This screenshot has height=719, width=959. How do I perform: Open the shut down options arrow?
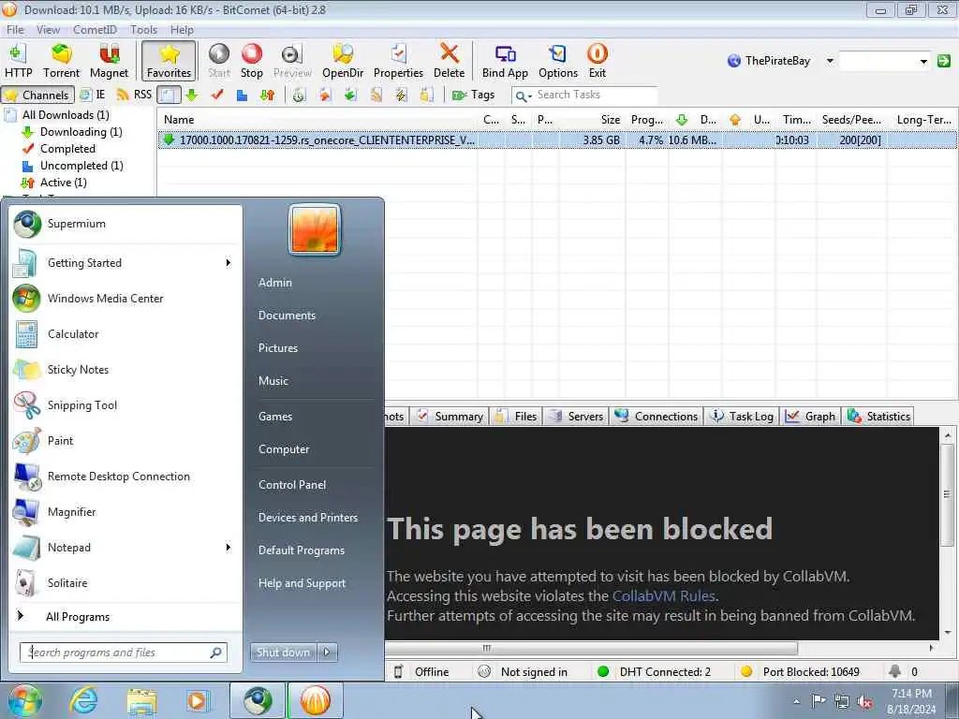point(327,653)
